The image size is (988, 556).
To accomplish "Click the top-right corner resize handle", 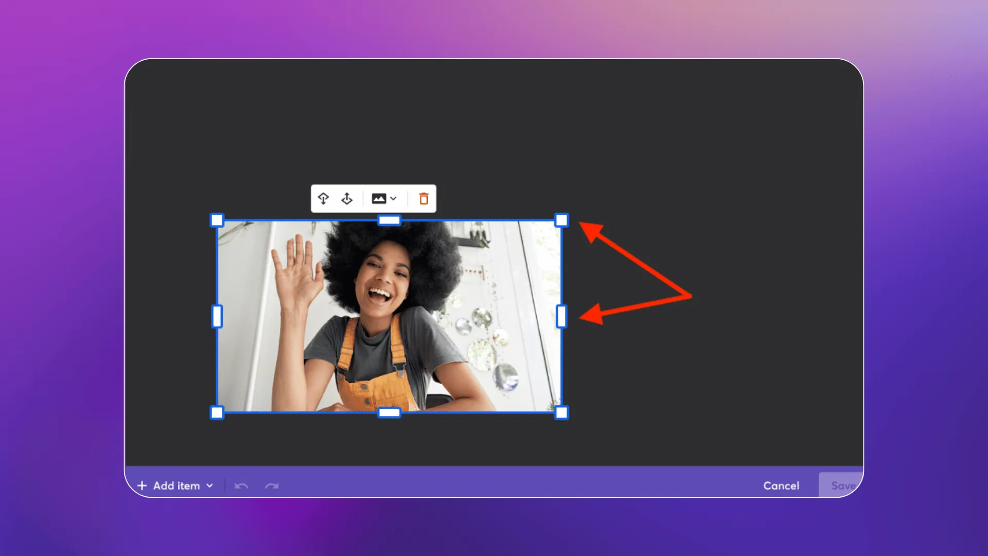I will [561, 220].
